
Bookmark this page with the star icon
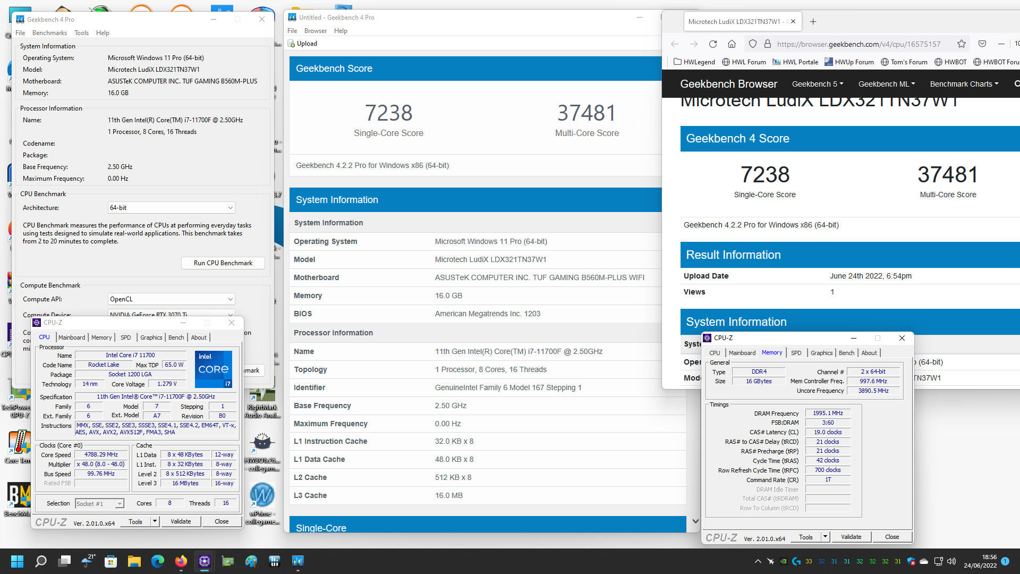click(962, 44)
